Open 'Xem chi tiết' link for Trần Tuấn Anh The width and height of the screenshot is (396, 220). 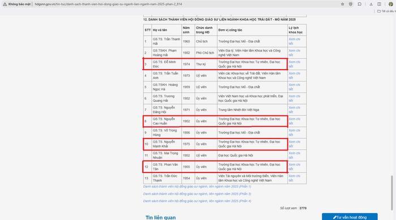click(x=294, y=76)
